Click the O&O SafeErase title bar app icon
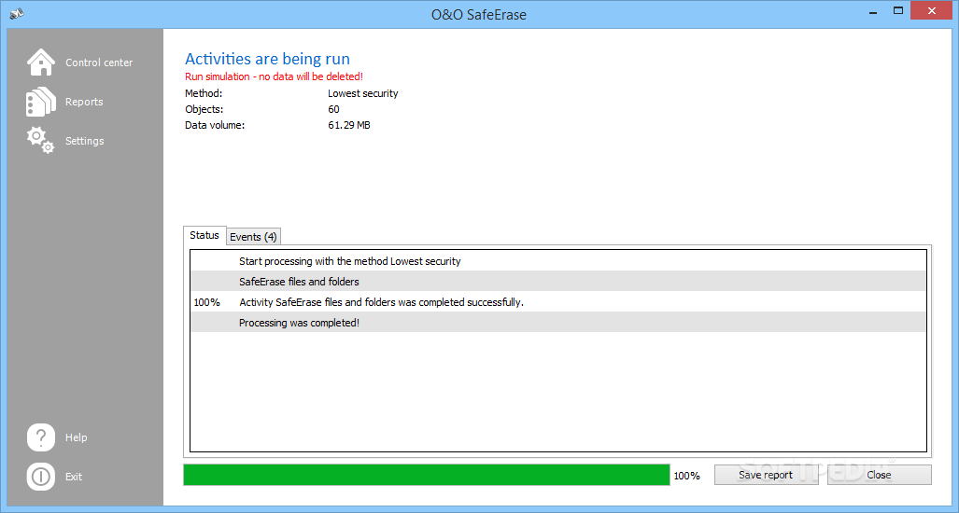Screen dimensions: 959x513 17,12
